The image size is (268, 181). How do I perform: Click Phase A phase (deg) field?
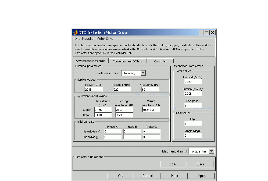(113, 137)
